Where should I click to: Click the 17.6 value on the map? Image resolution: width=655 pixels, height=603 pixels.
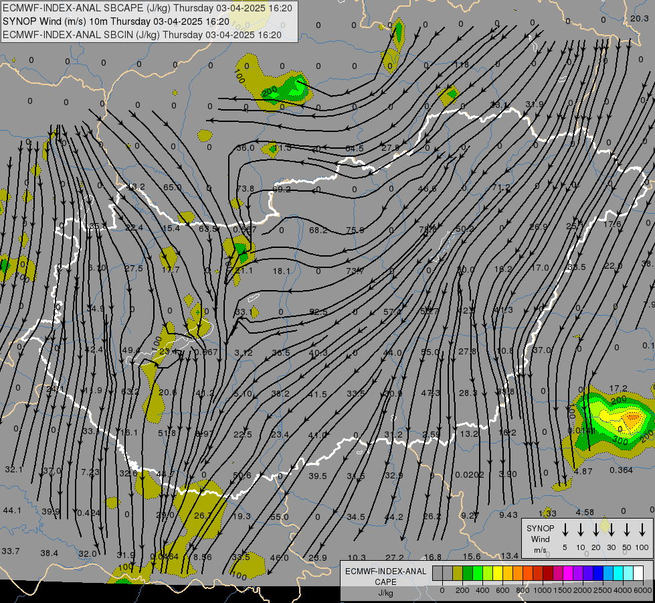612,224
